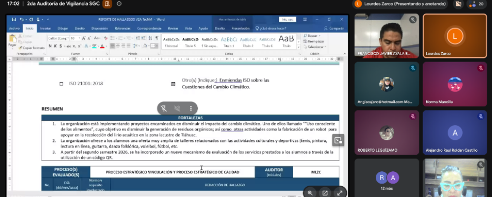Toggle paragraph marks (¶) display
492x197 pixels.
[157, 38]
